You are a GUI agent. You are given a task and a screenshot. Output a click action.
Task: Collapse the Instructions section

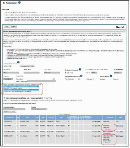[4, 46]
